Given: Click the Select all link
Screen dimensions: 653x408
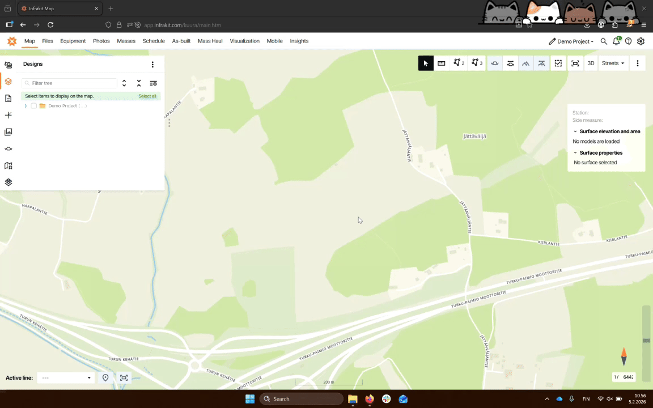Looking at the screenshot, I should point(147,96).
